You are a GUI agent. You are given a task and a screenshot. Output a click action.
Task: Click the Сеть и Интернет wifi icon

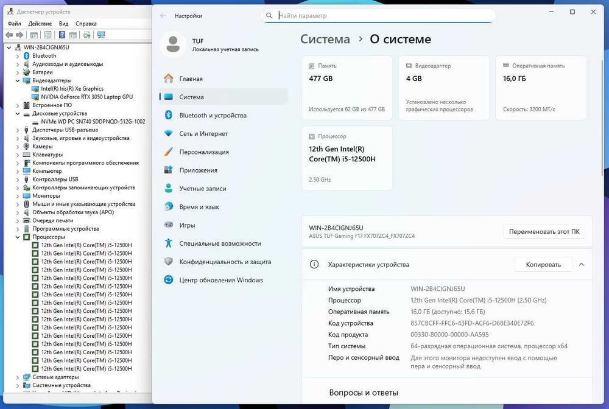169,133
